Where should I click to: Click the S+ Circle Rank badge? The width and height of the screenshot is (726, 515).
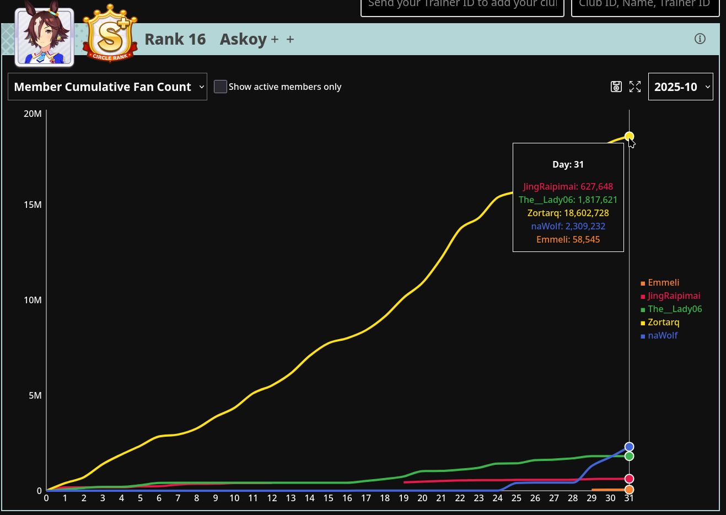[x=110, y=34]
